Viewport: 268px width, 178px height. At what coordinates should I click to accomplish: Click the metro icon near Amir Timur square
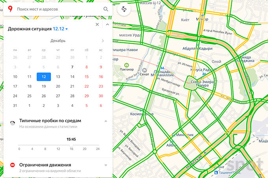pos(203,73)
